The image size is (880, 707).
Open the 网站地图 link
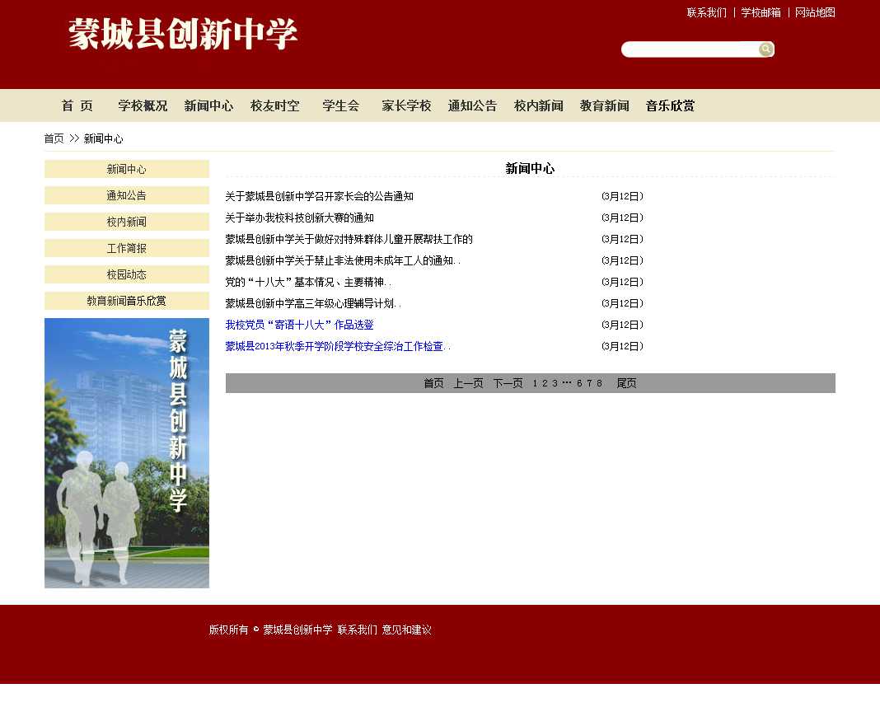[x=815, y=12]
